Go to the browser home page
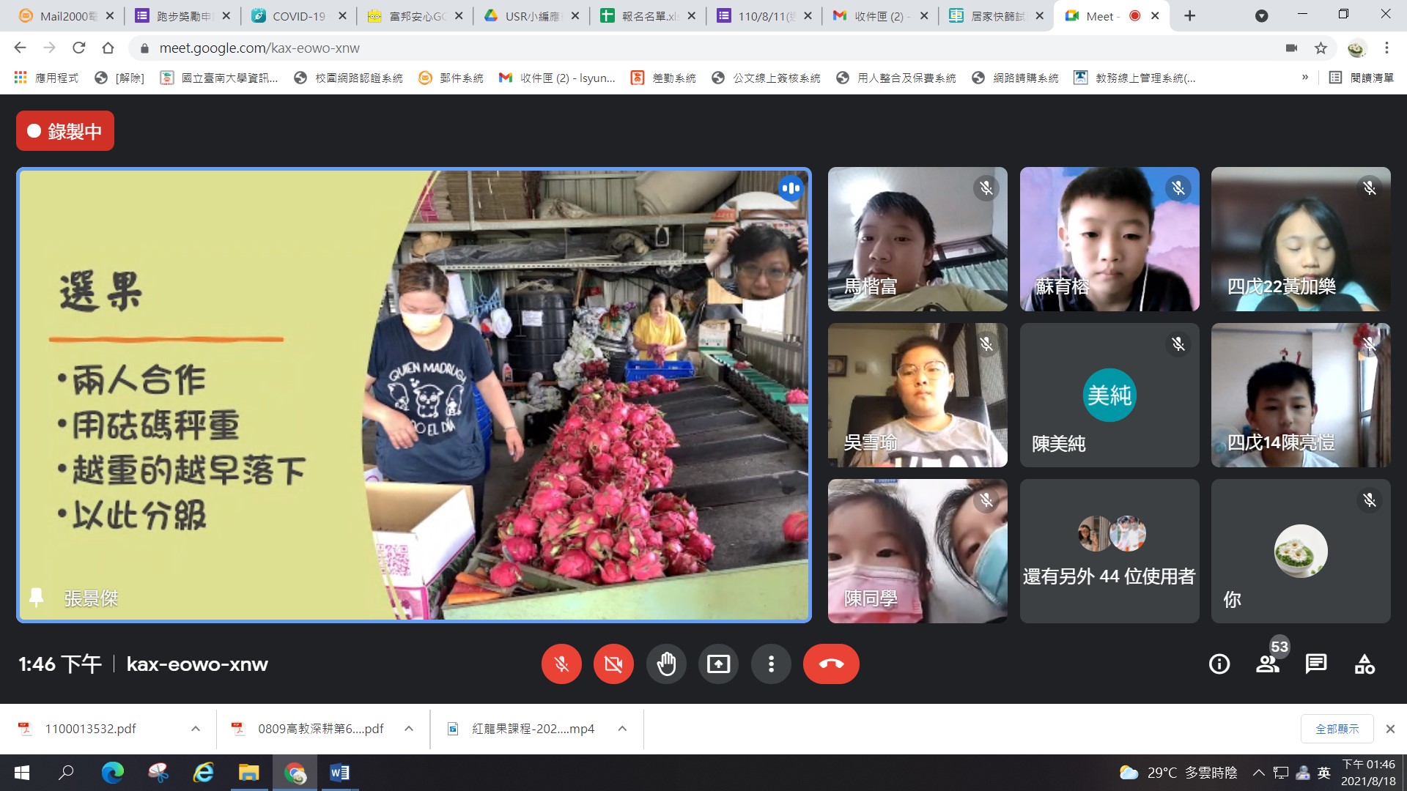 108,48
